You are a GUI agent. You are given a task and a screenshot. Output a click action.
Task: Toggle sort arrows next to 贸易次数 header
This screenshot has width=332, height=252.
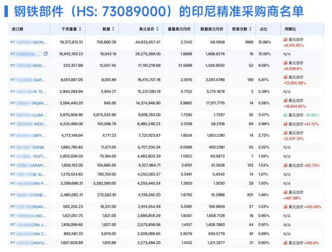(x=251, y=29)
